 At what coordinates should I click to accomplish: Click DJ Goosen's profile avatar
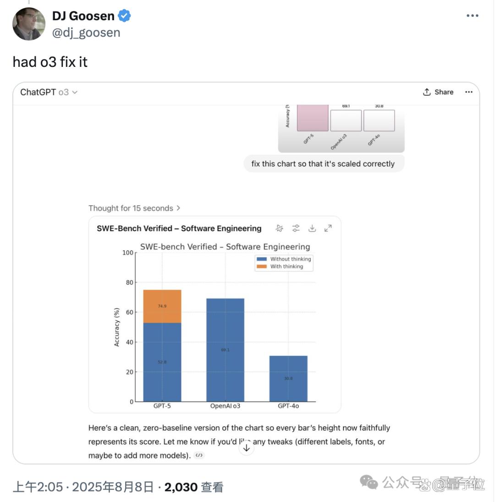pos(29,24)
